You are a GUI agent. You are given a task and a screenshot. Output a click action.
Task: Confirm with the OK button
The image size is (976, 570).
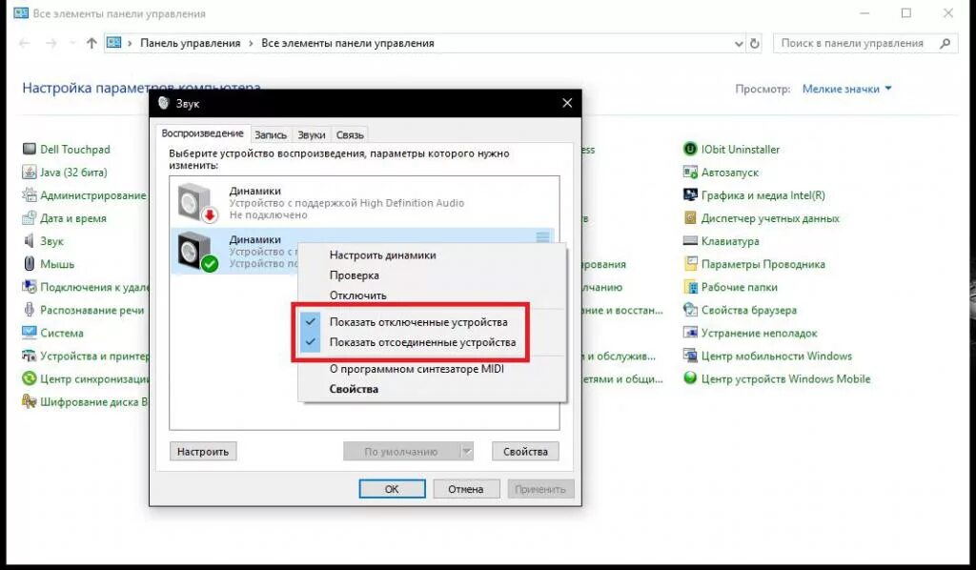pyautogui.click(x=392, y=489)
